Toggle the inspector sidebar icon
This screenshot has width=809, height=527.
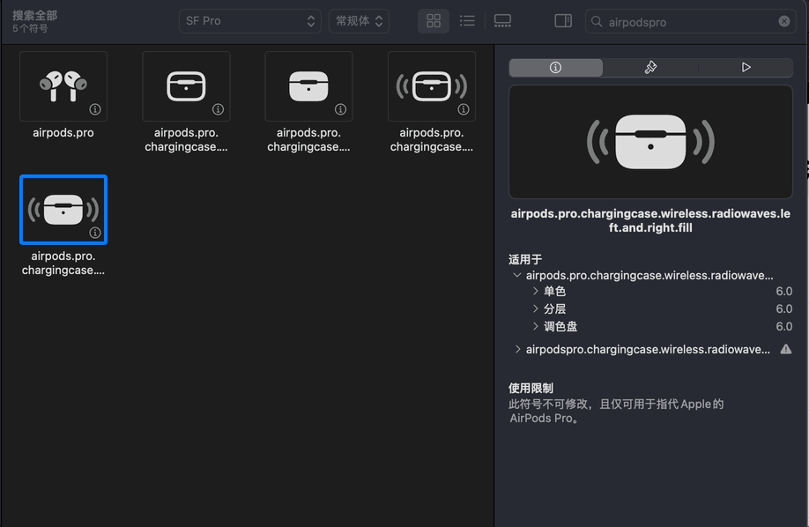(x=562, y=20)
